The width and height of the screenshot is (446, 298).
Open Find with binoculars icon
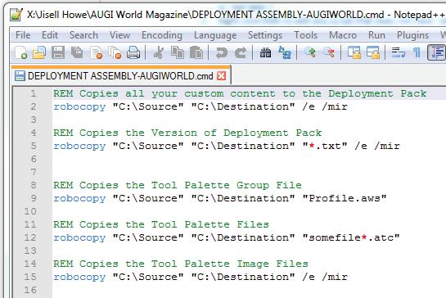tap(265, 52)
